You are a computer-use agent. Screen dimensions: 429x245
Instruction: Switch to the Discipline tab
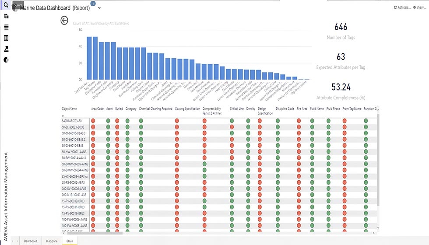[52, 241]
